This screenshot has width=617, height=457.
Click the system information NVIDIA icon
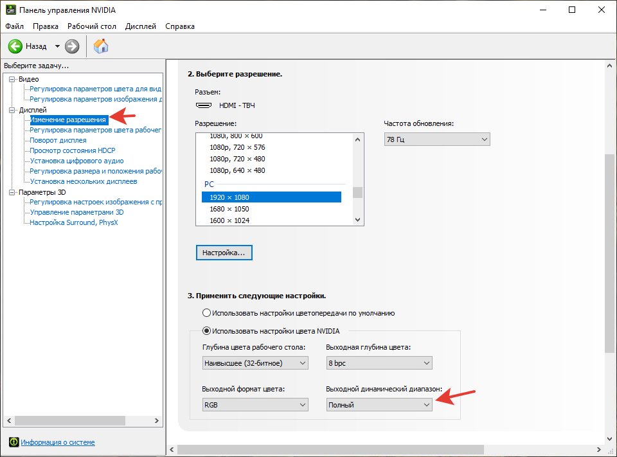point(13,442)
